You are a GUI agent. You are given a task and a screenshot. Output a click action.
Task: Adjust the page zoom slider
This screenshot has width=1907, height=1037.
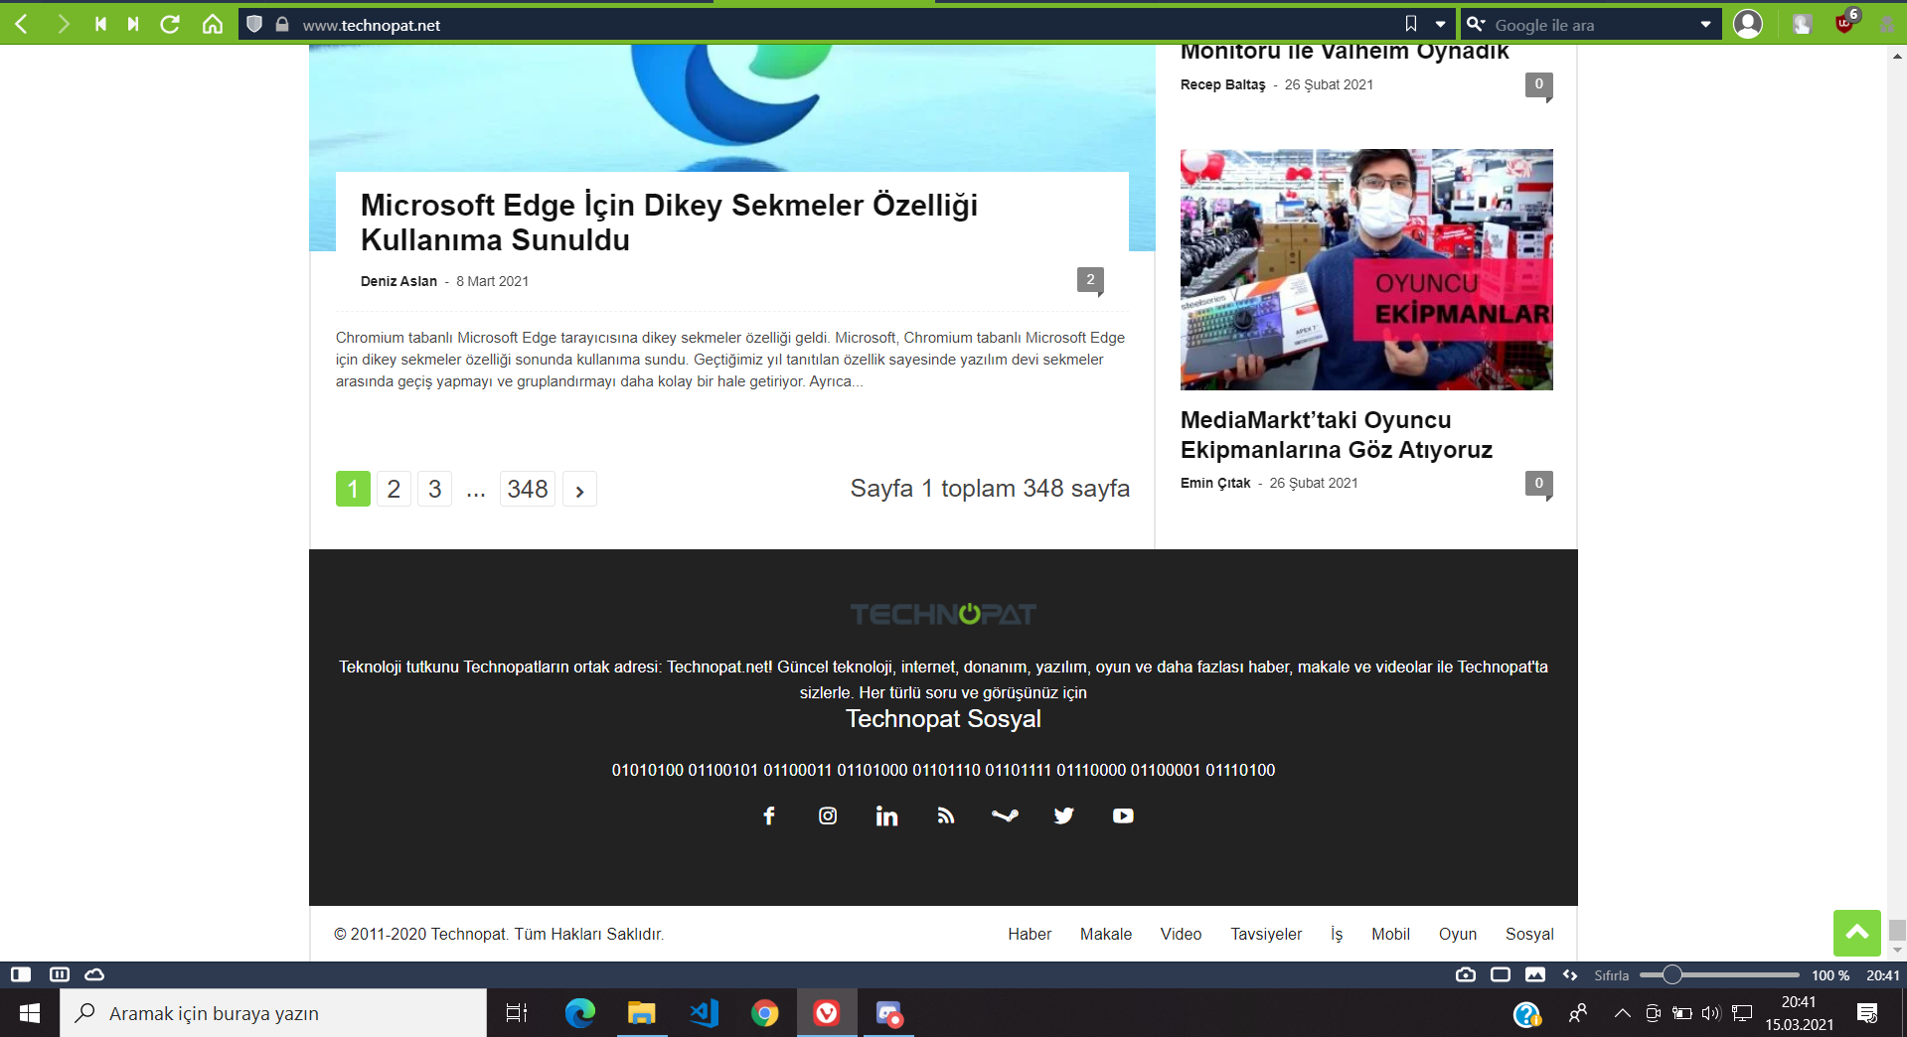pos(1719,974)
